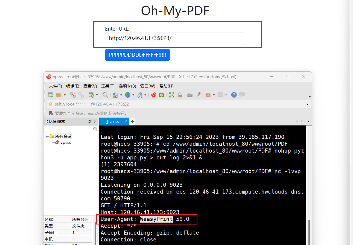Click the color scheme icon in toolbar
Image resolution: width=353 pixels, height=245 pixels.
coord(115,95)
